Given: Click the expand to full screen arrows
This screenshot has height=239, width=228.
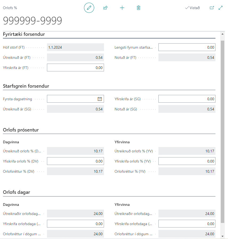Looking at the screenshot, I should point(221,8).
